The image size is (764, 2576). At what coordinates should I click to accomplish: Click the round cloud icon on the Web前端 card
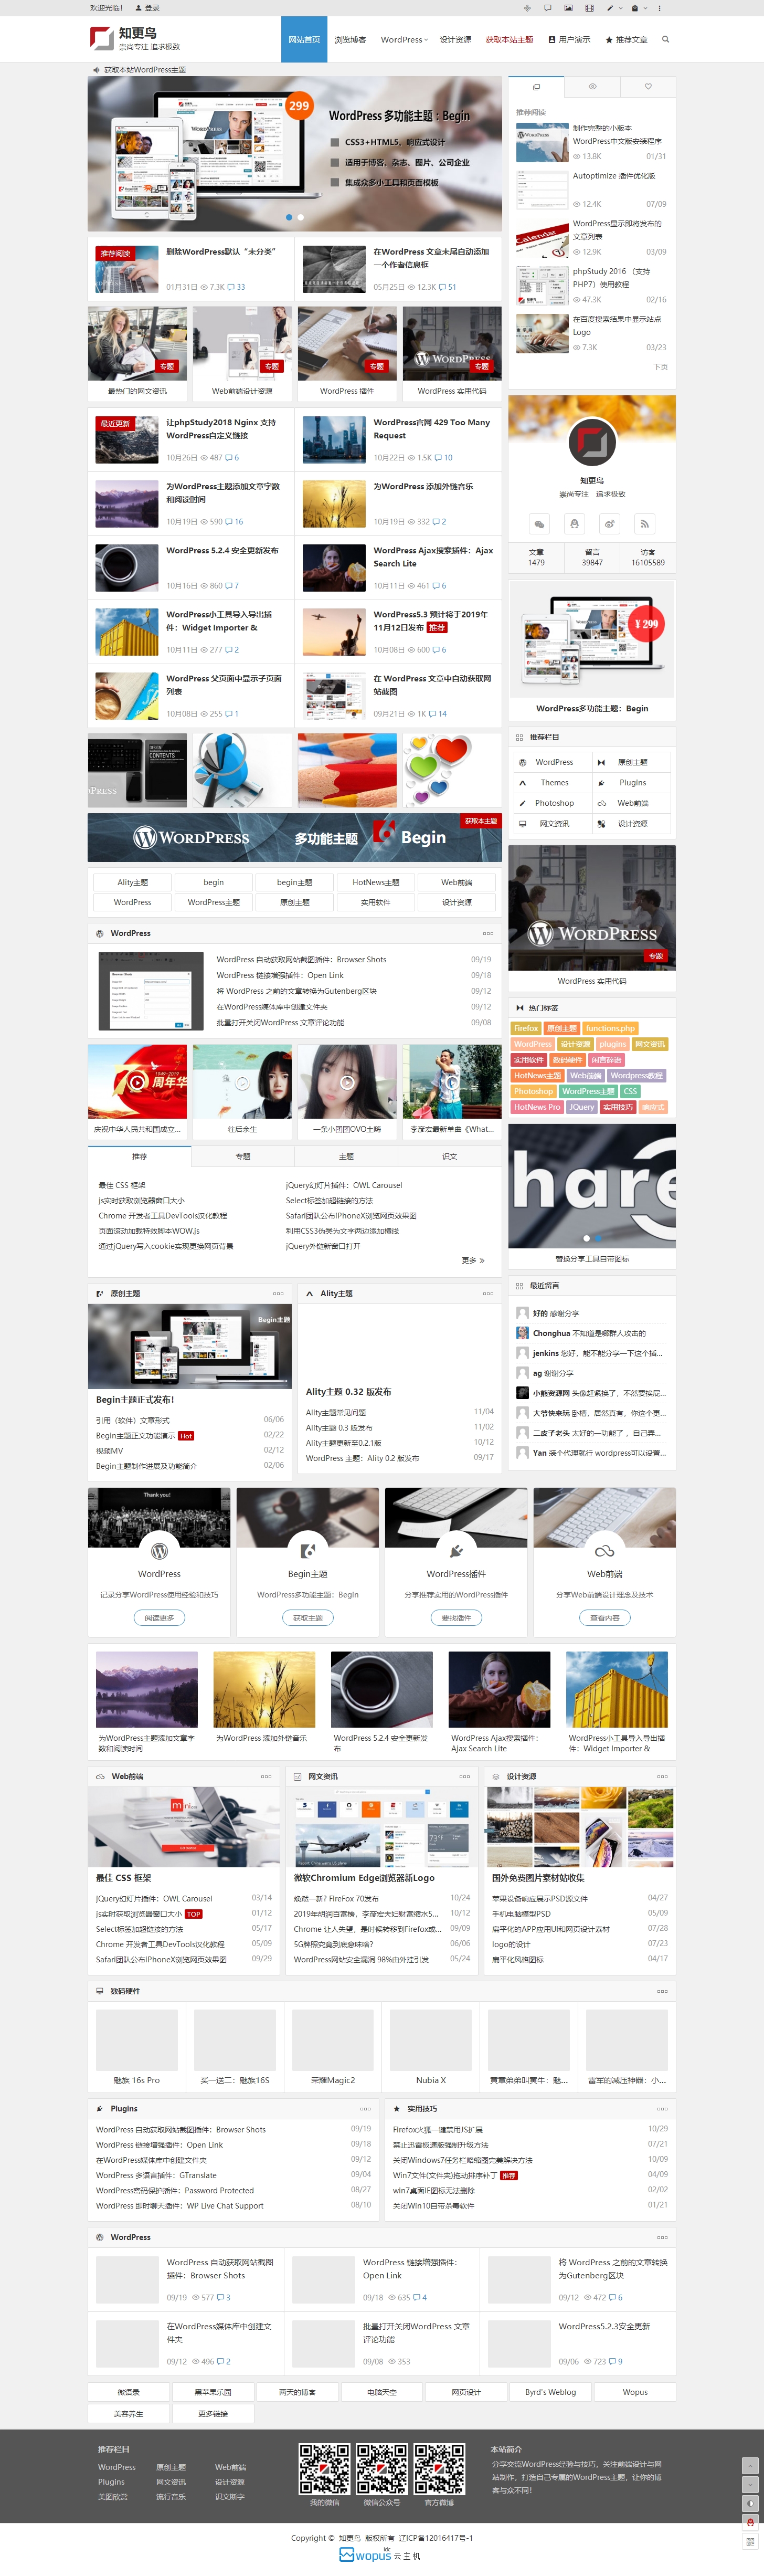pos(604,1551)
